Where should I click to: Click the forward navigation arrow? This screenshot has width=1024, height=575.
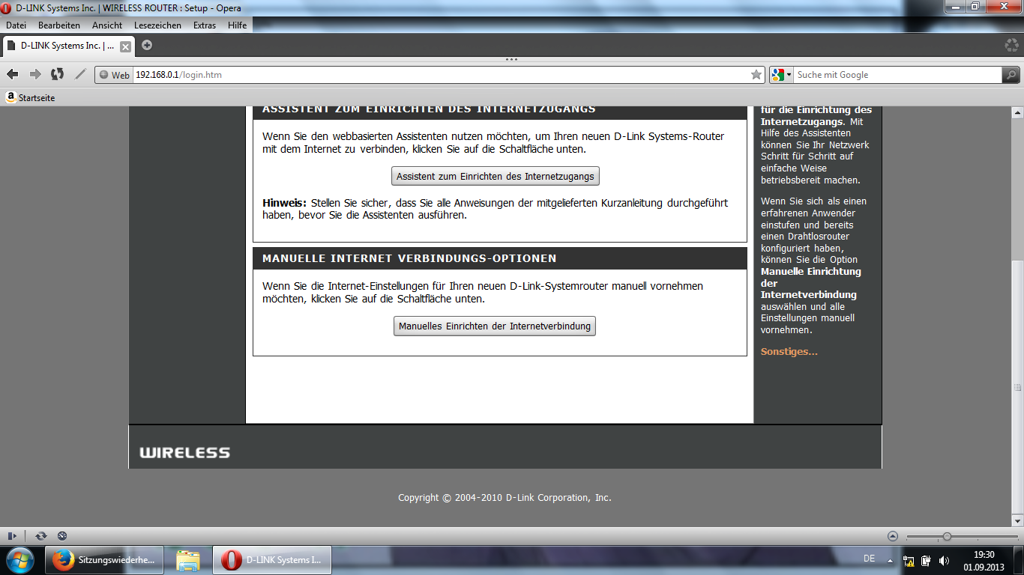coord(34,74)
